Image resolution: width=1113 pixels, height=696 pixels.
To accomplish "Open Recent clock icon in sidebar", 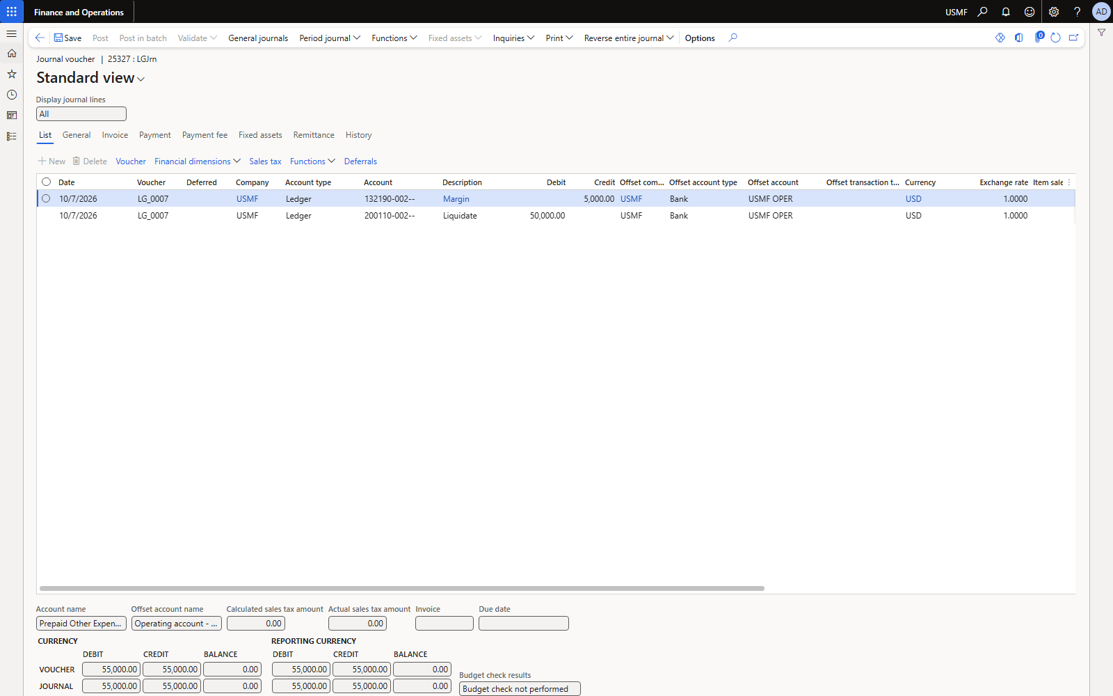I will [11, 95].
